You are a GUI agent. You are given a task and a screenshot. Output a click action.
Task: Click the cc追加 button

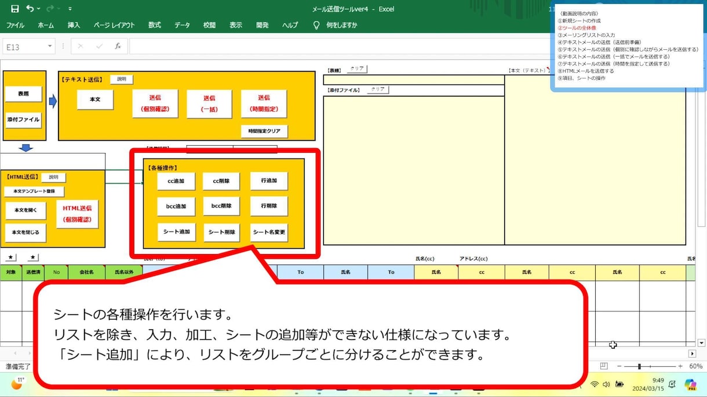pos(176,181)
